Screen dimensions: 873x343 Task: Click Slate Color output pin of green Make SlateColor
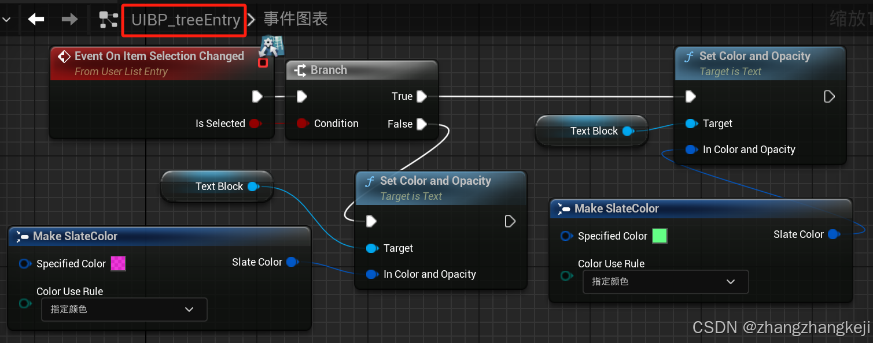point(834,234)
